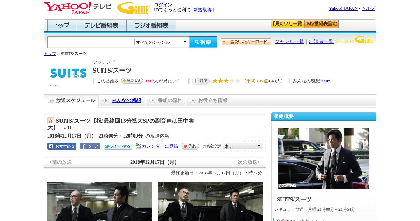This screenshot has height=221, width=420.
Task: Click the Syndicated G-GUIDE logo
Action: point(354,40)
